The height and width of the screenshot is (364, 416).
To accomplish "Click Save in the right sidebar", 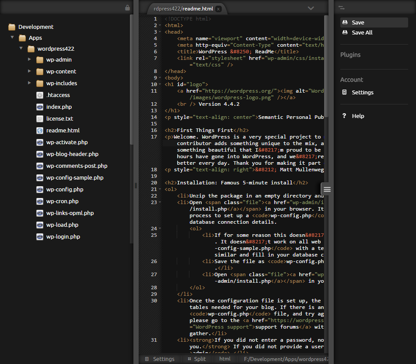I will click(357, 22).
